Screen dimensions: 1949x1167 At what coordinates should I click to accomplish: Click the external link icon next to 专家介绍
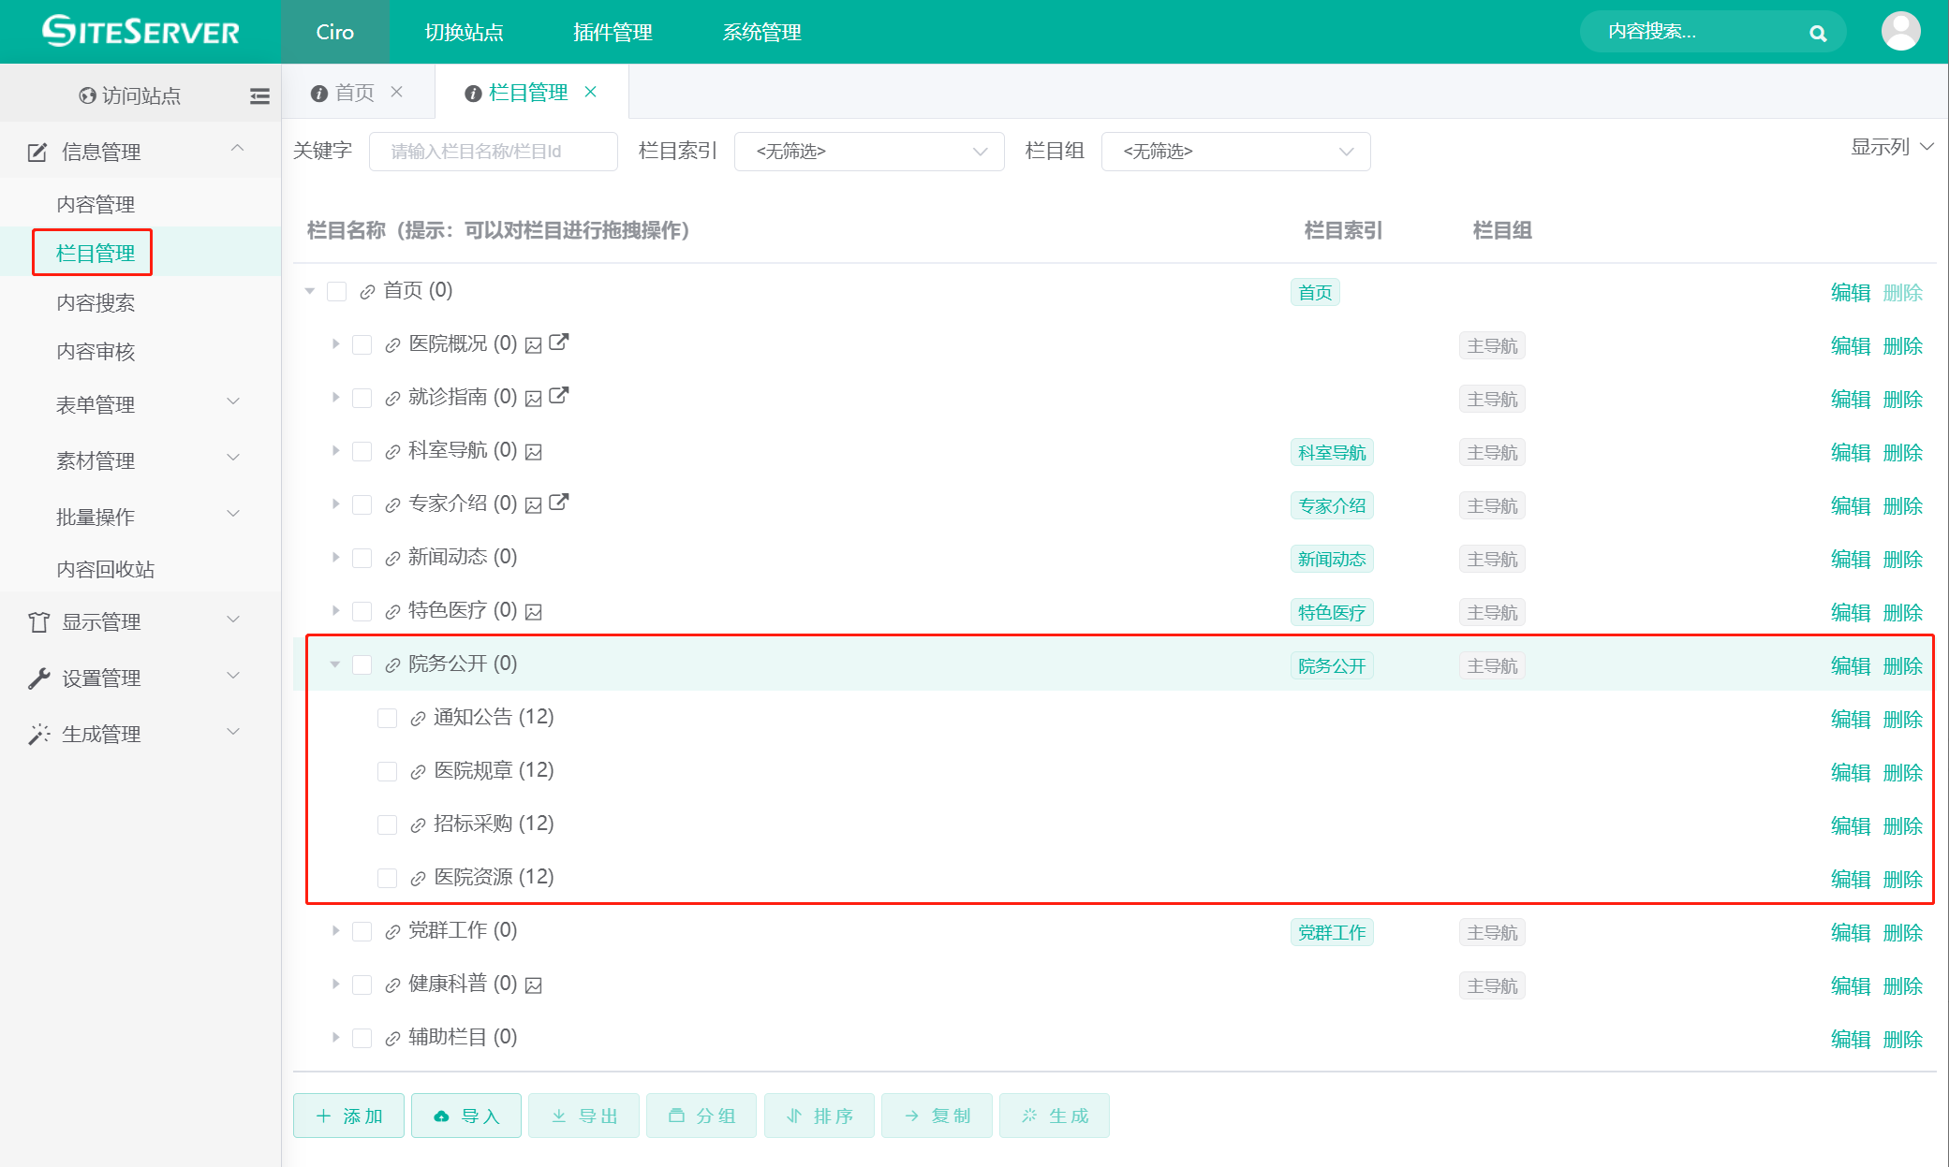(558, 503)
